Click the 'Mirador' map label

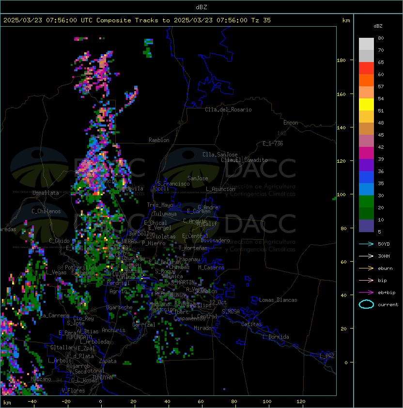pos(204,328)
